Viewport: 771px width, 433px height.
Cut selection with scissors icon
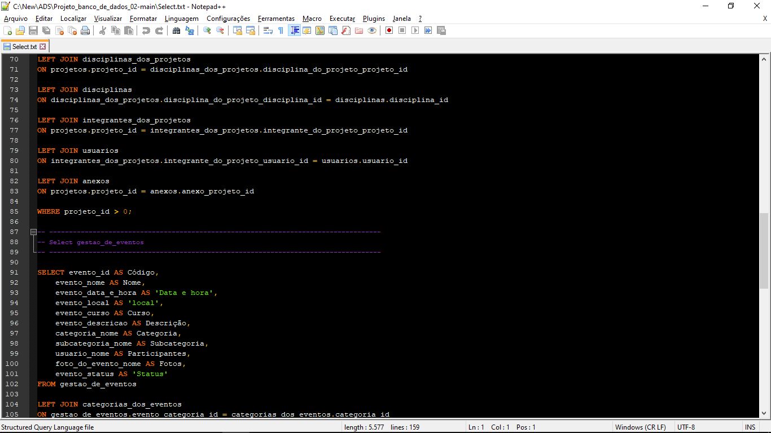pos(103,30)
